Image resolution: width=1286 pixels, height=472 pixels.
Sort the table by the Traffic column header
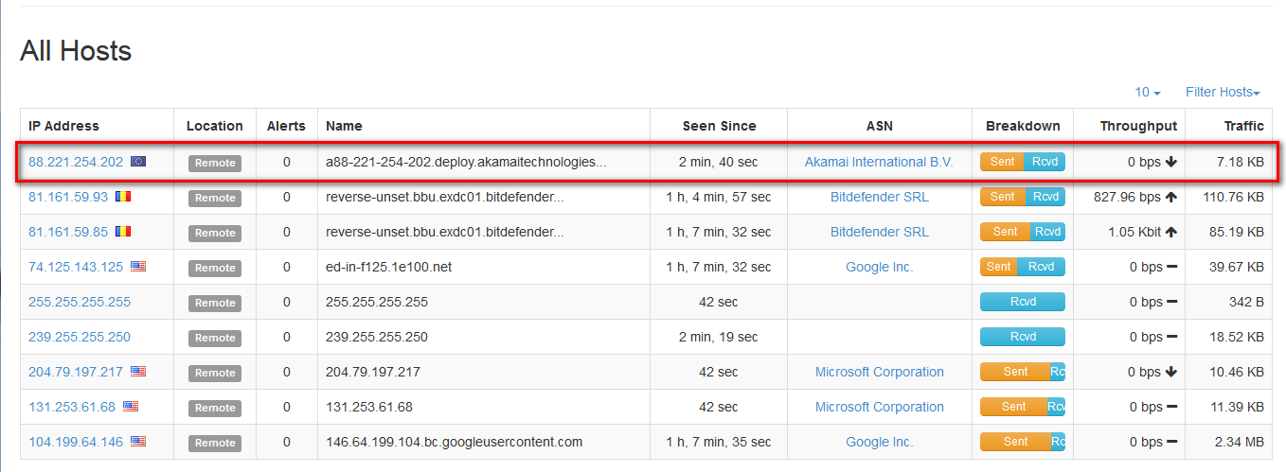tap(1243, 126)
